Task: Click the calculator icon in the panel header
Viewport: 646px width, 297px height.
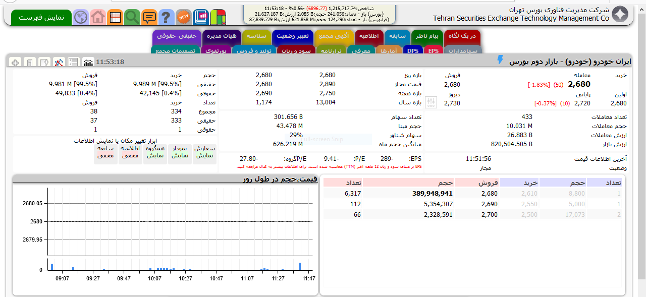Action: [x=30, y=63]
